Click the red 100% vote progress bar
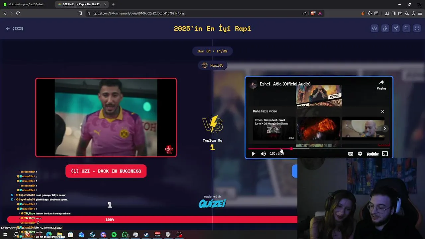Image resolution: width=425 pixels, height=239 pixels. click(x=152, y=219)
